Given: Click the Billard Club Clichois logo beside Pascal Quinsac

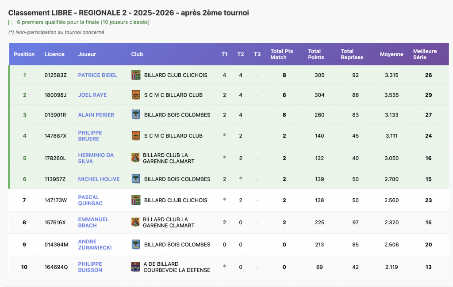Looking at the screenshot, I should 136,200.
